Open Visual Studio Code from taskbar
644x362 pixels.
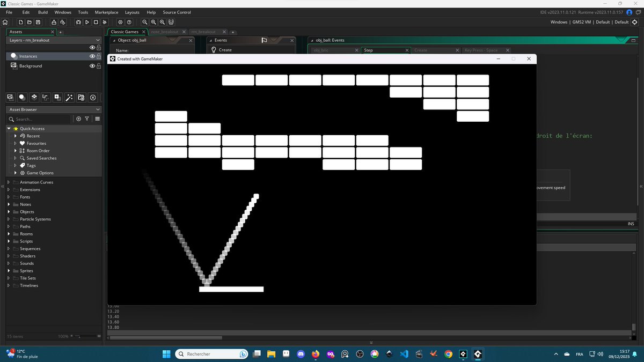pos(404,354)
